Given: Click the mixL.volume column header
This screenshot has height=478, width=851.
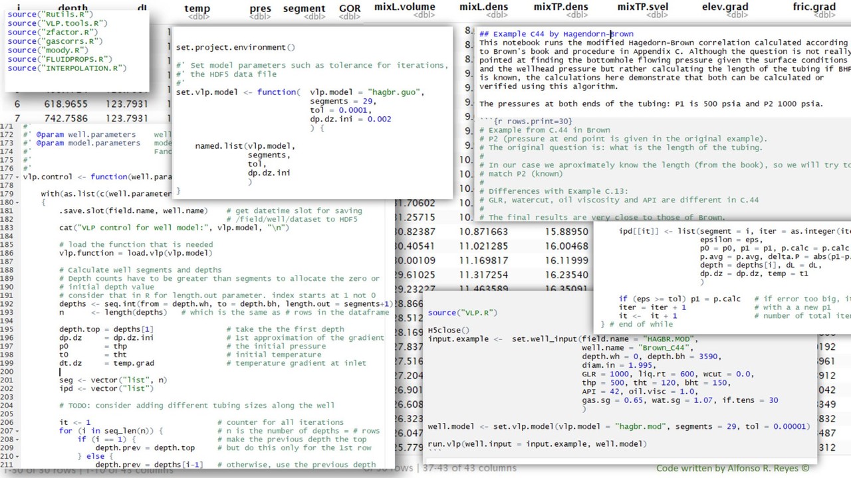Looking at the screenshot, I should point(404,7).
